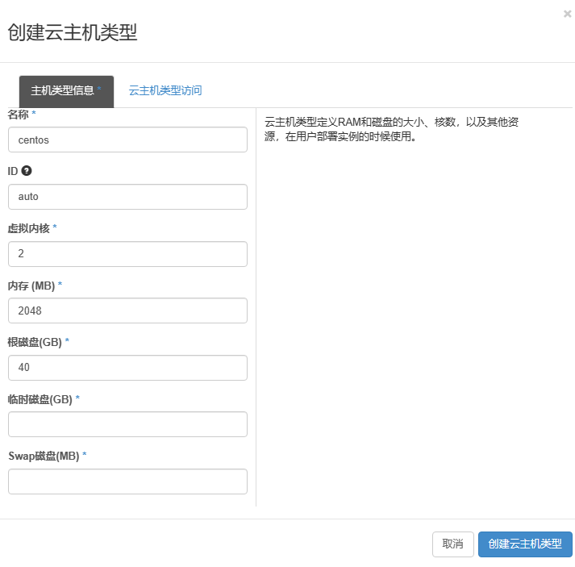Click the 根磁盘(GB) label

(35, 342)
